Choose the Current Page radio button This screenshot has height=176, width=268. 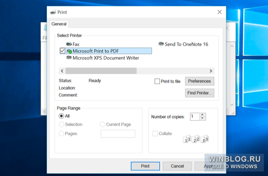click(102, 124)
